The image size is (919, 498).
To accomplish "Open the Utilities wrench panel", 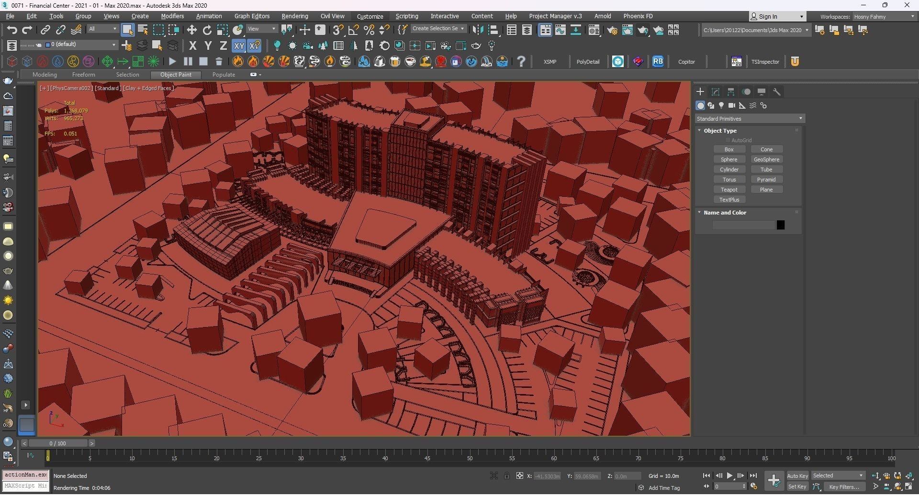I will pos(777,92).
